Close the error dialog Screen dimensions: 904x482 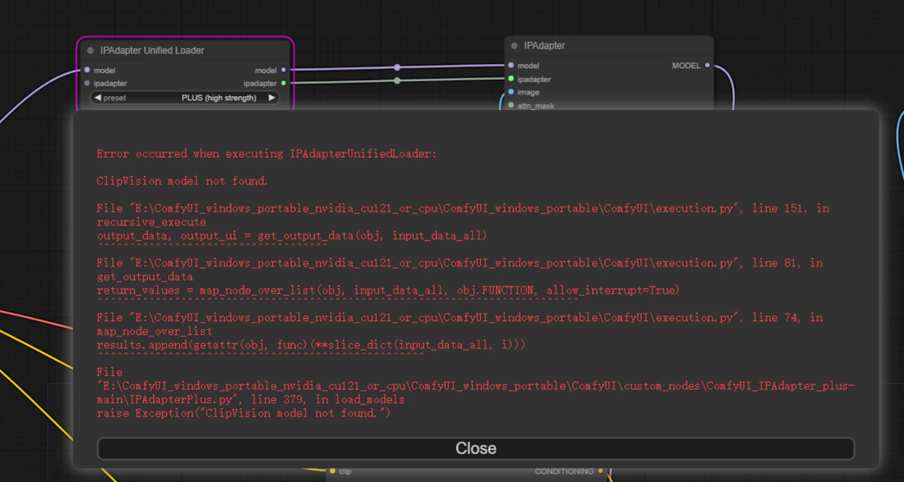pos(476,449)
